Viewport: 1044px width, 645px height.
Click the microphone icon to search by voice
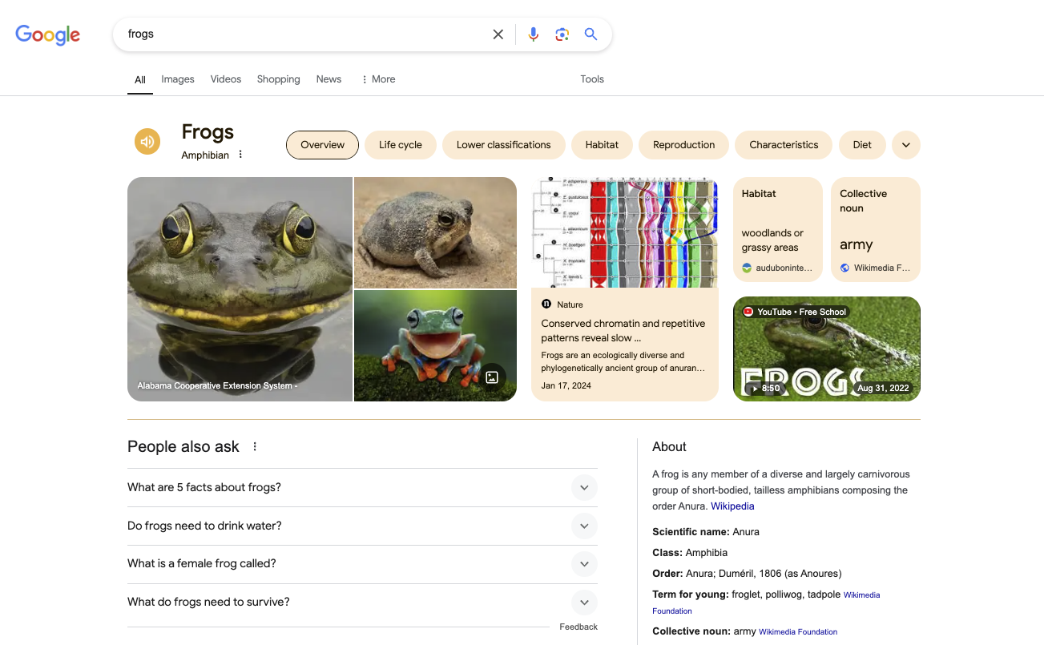(533, 34)
